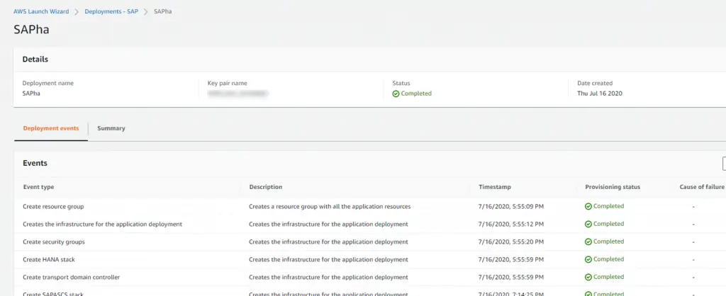Image resolution: width=726 pixels, height=296 pixels.
Task: Click the Details section heading
Action: tap(35, 59)
